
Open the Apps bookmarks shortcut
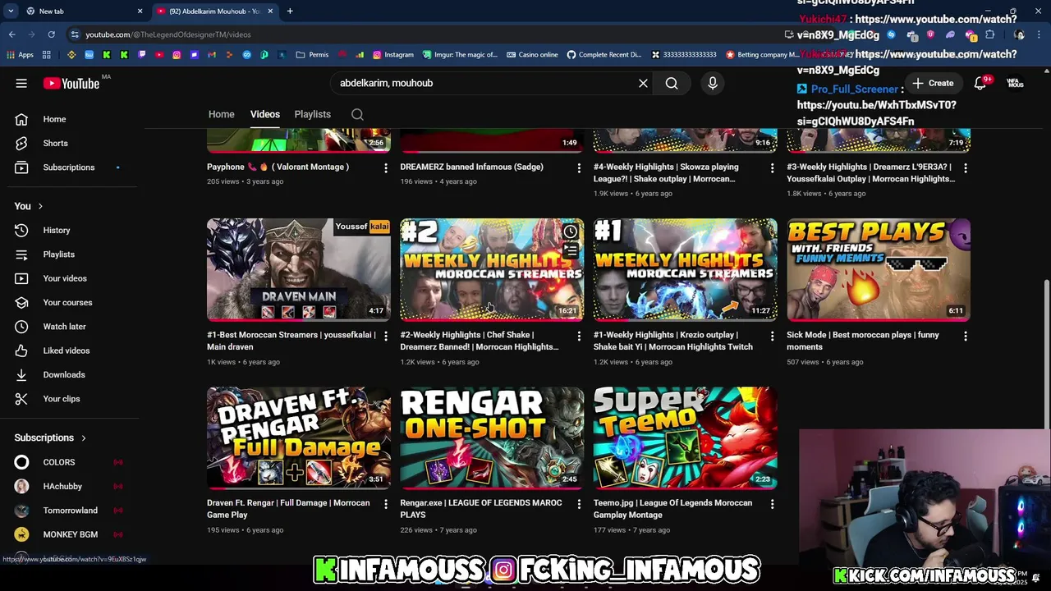point(20,55)
